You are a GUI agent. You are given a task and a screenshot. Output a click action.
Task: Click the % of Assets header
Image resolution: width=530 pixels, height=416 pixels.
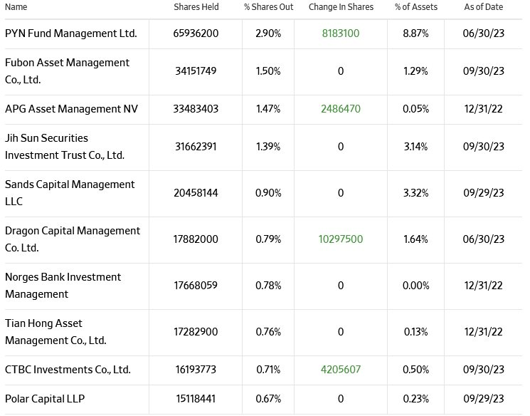(x=416, y=7)
